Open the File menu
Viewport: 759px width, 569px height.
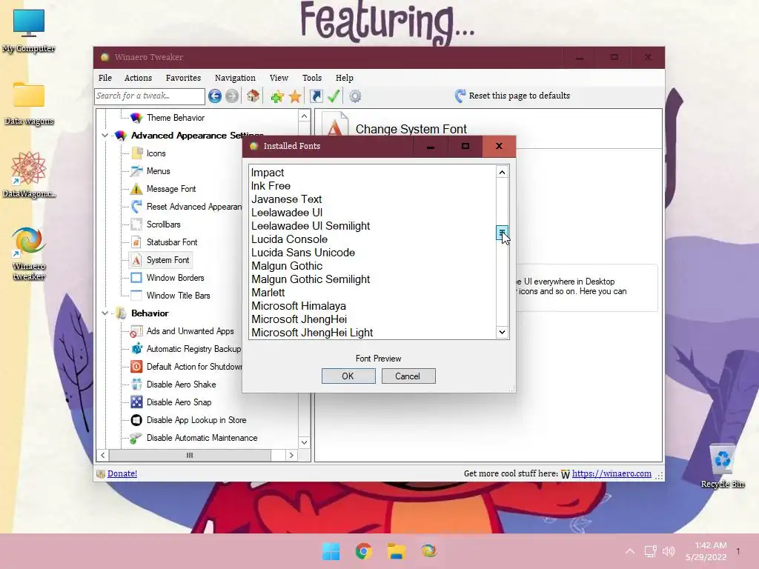105,78
